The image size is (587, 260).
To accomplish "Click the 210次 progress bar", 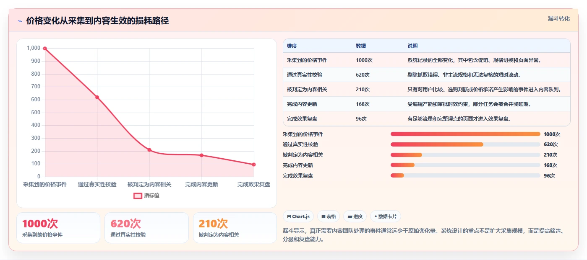I will 465,155.
